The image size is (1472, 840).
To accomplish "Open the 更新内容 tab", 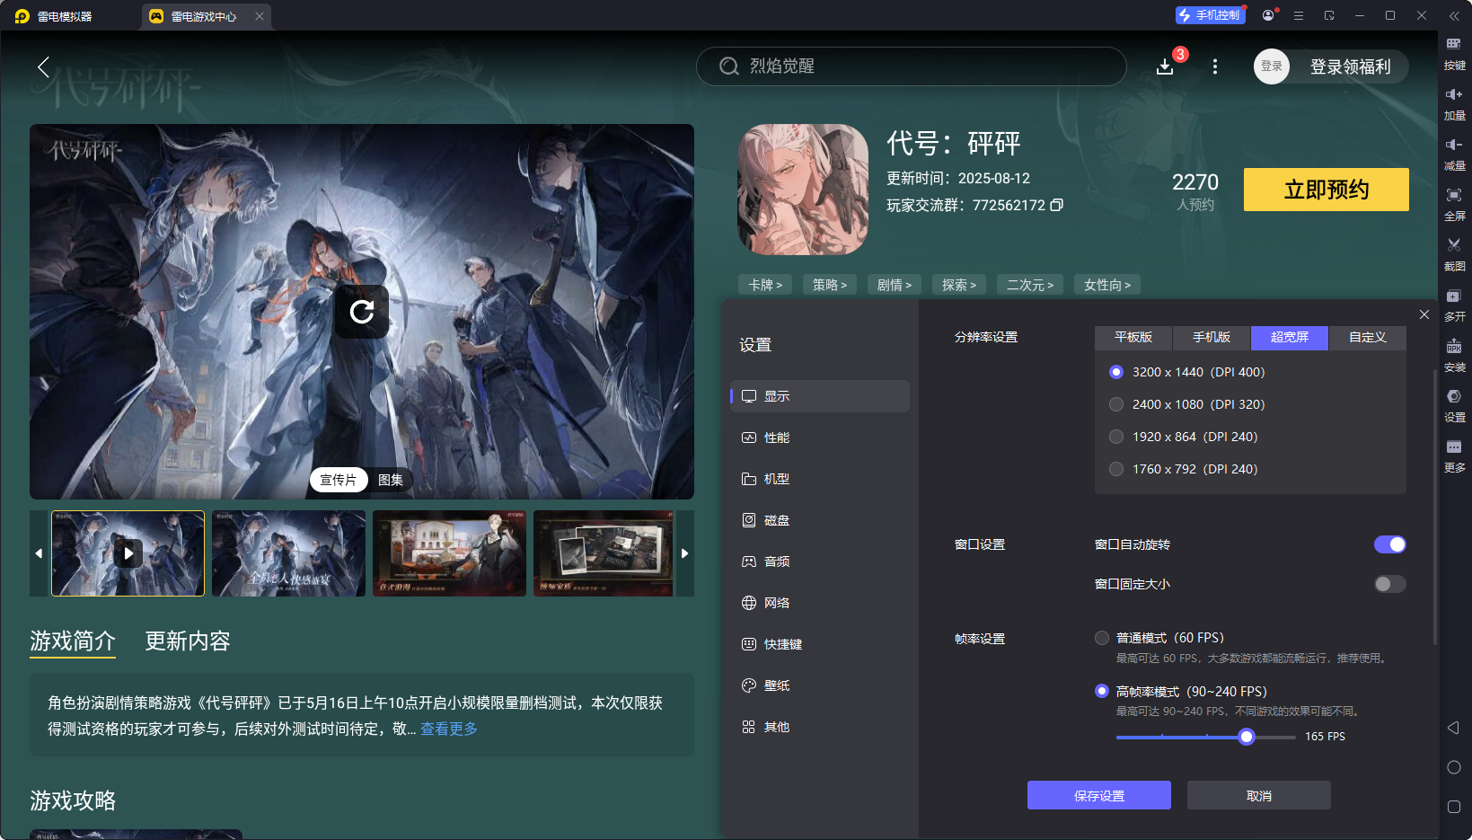I will [187, 641].
